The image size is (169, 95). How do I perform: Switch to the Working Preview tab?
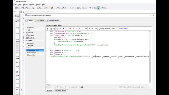[53, 21]
